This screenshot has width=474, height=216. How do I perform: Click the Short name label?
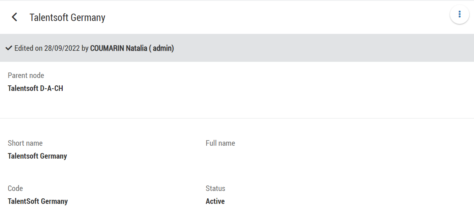[x=25, y=143]
